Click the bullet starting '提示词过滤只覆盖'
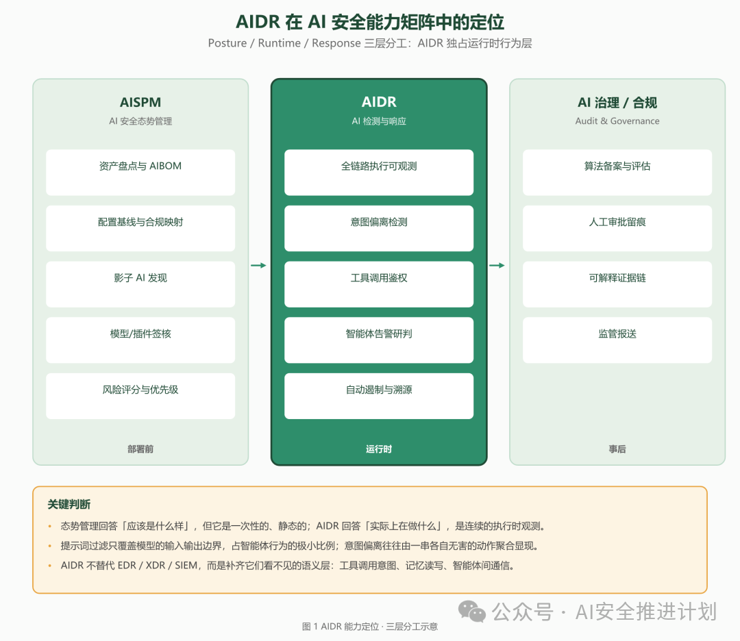Viewport: 740px width, 641px height. pos(300,546)
